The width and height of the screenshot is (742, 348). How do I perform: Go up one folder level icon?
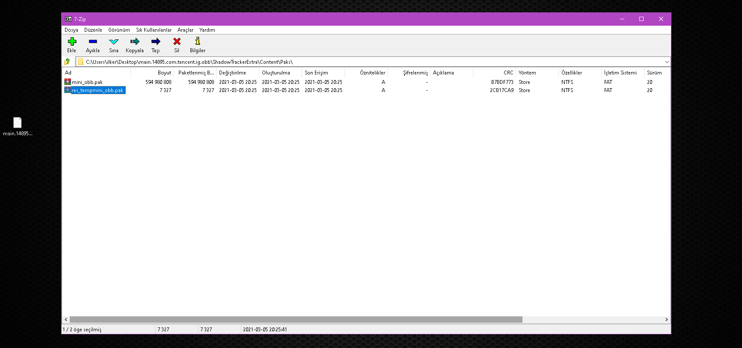point(67,62)
